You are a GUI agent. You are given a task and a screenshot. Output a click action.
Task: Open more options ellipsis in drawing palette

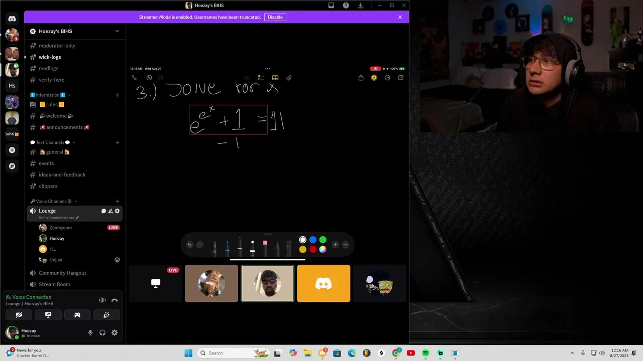pos(345,245)
